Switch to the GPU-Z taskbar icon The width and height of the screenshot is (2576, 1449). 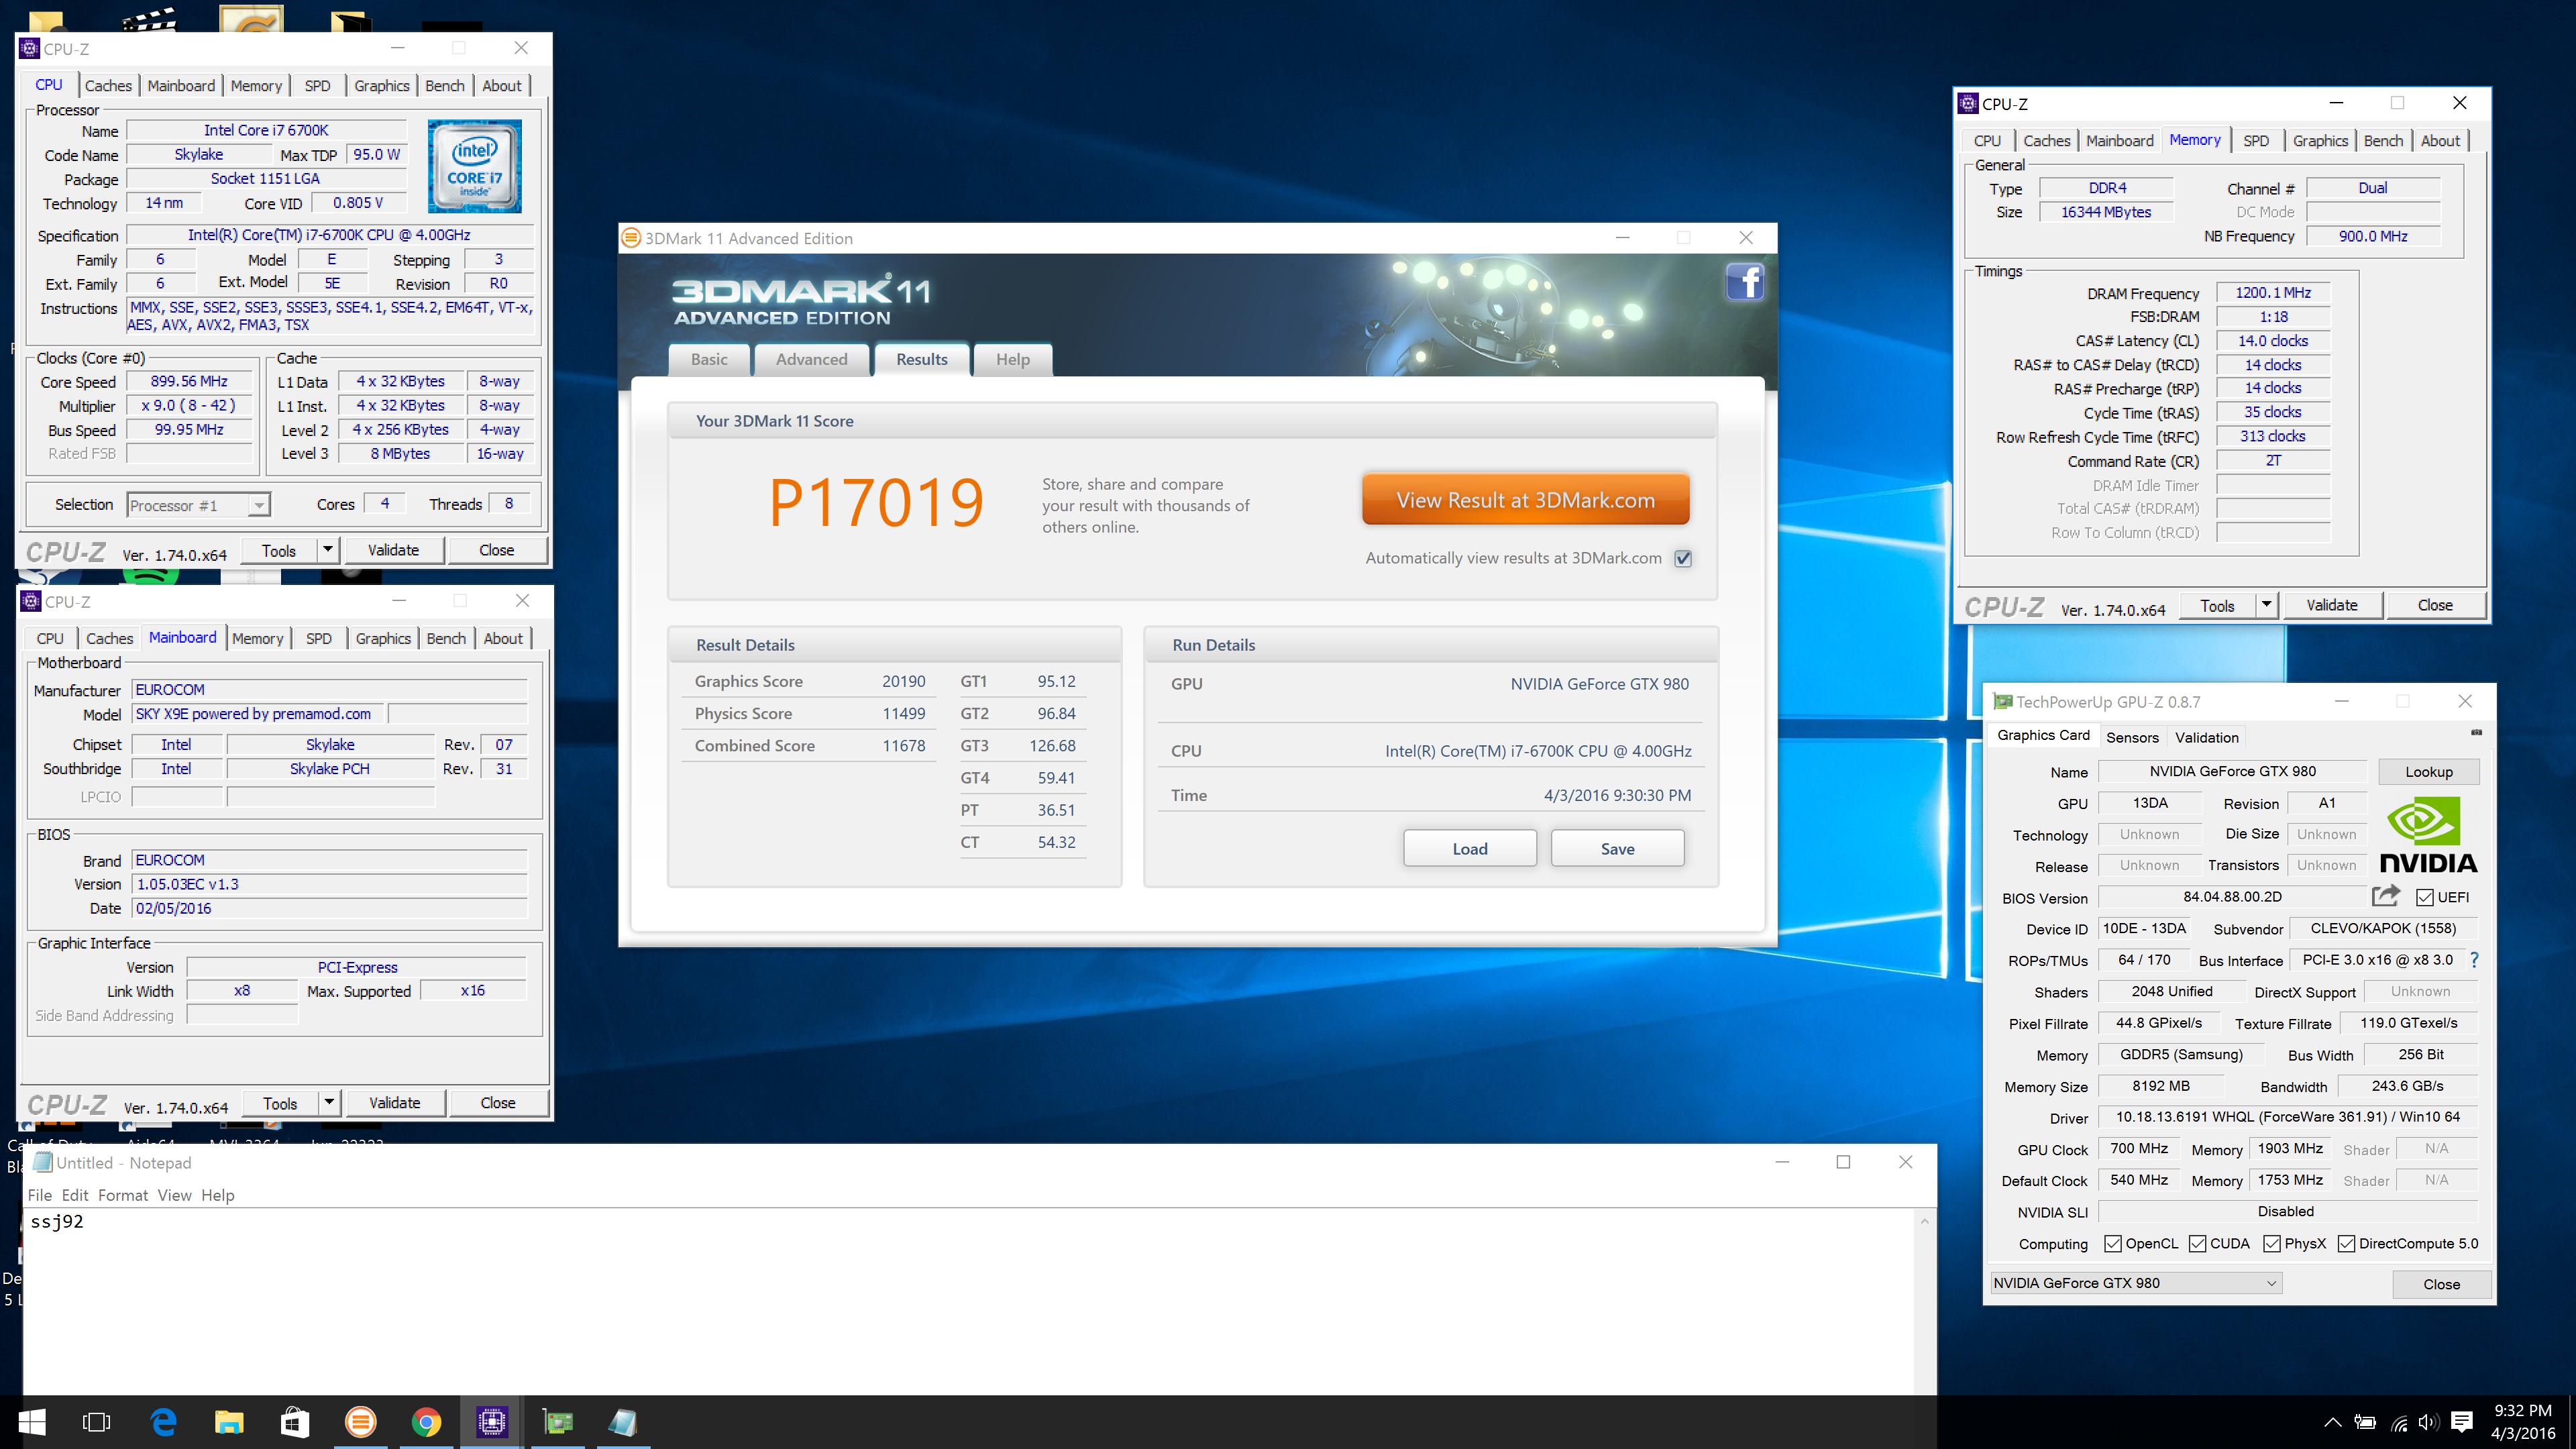pos(558,1422)
